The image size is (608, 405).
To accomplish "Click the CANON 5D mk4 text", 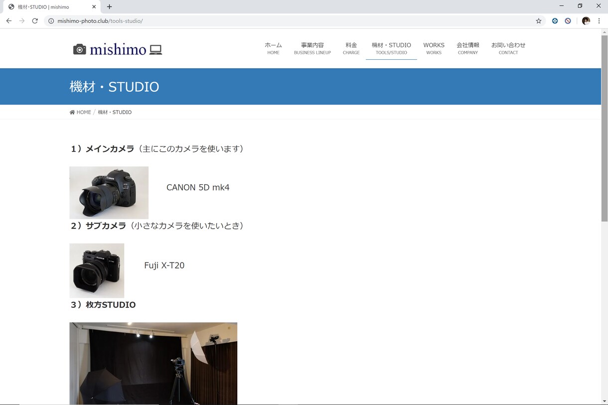I will click(x=198, y=187).
